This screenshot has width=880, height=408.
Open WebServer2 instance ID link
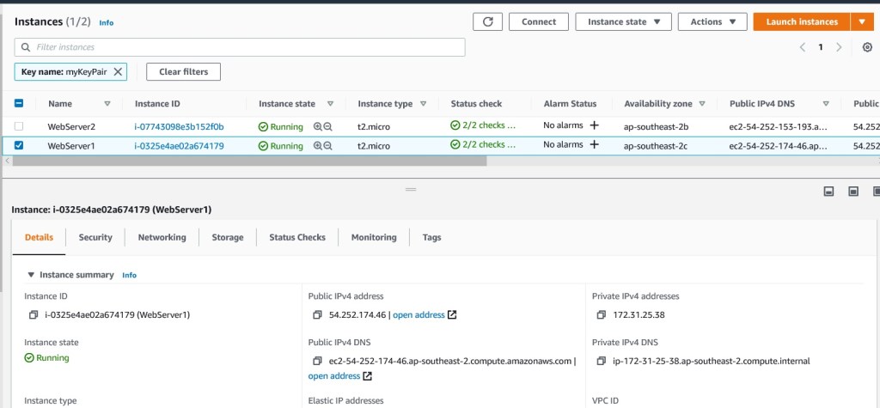179,127
